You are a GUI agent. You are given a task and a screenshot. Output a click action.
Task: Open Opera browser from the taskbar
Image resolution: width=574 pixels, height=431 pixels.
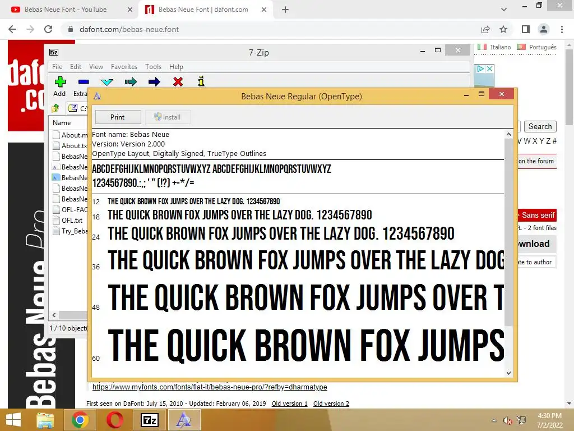(x=114, y=420)
